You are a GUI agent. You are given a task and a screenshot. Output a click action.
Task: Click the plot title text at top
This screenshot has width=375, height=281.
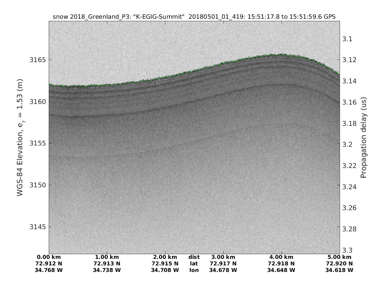pos(194,17)
